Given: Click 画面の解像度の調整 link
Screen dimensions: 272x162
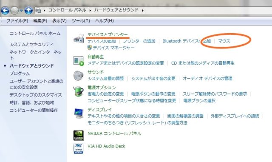Looking at the screenshot, I should point(185,116).
